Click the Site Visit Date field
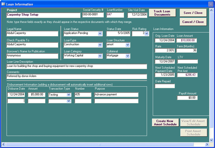The width and height of the screenshot is (215, 148). pos(137,15)
